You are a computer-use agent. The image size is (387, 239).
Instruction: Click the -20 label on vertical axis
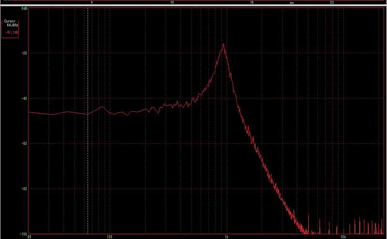(x=24, y=53)
